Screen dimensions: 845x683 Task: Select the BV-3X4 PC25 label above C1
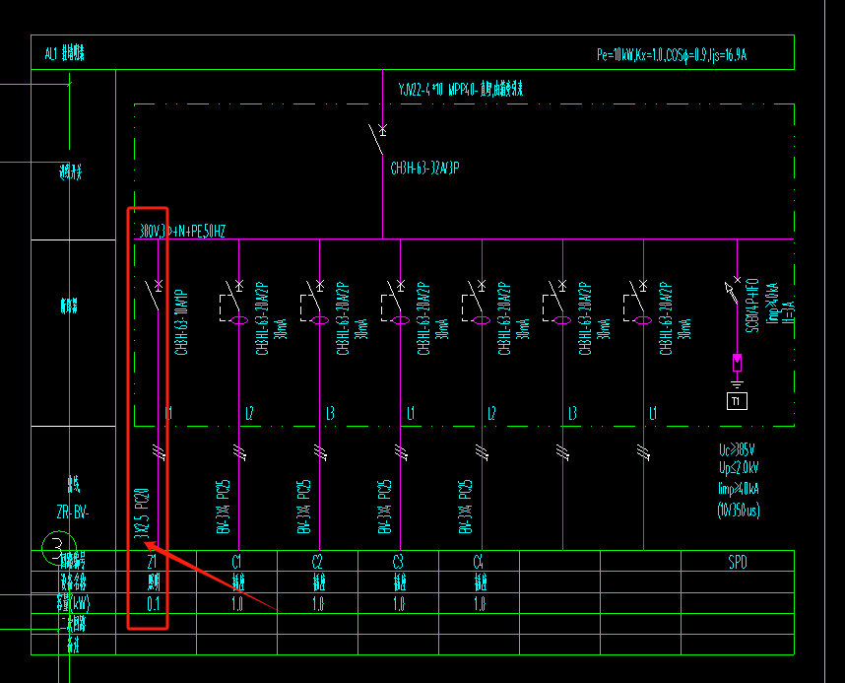click(224, 507)
